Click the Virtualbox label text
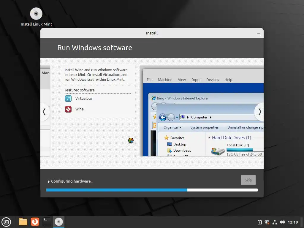 pyautogui.click(x=84, y=99)
